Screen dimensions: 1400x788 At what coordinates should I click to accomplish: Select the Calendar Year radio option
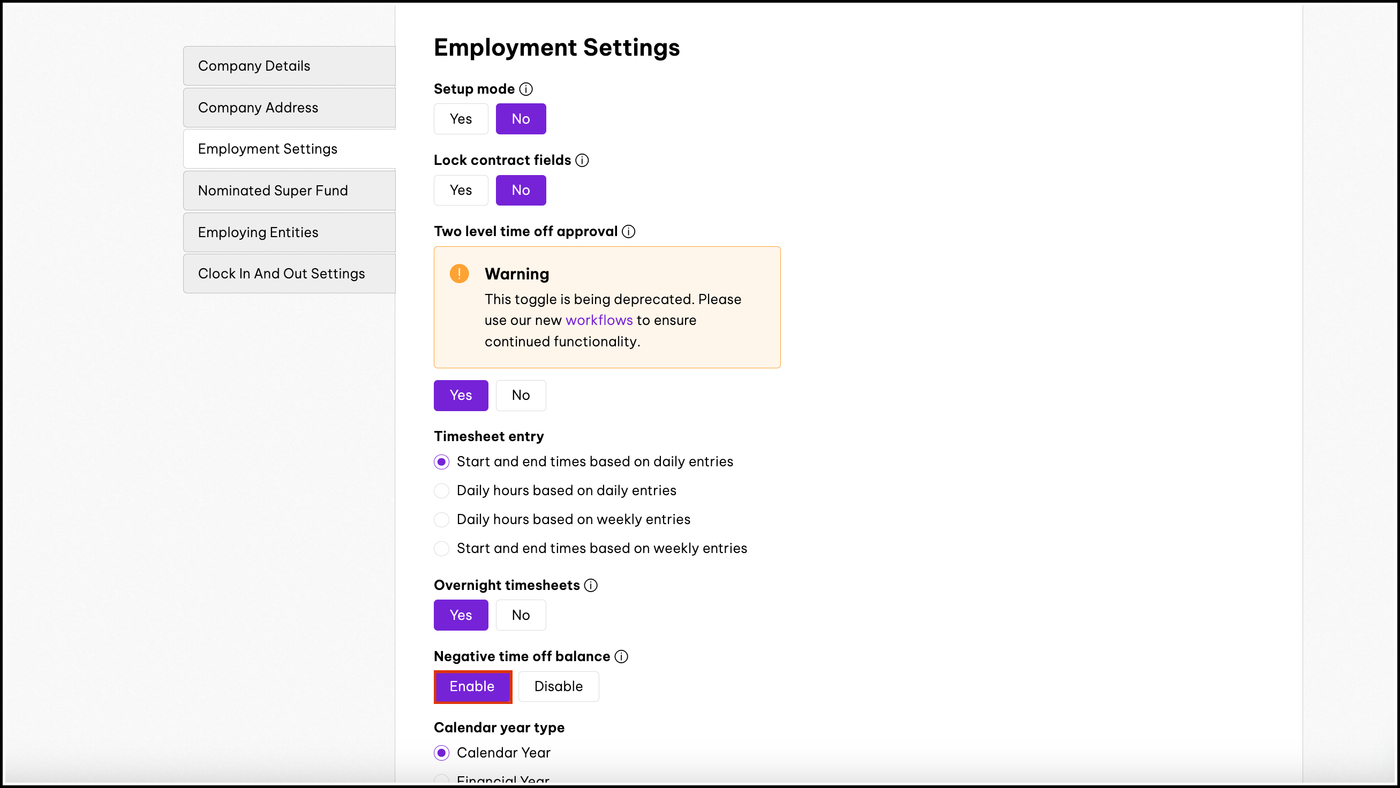tap(441, 753)
